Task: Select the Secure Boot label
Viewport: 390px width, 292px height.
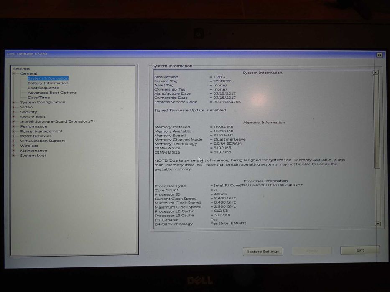Action: (x=33, y=117)
